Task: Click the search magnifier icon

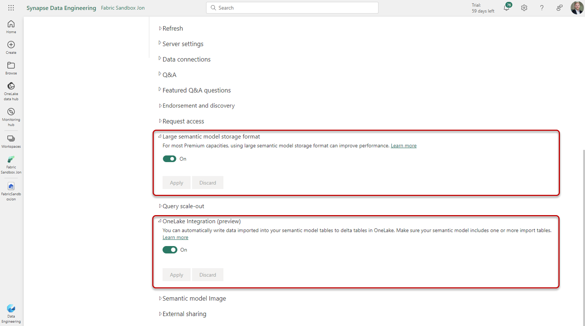Action: click(x=213, y=8)
